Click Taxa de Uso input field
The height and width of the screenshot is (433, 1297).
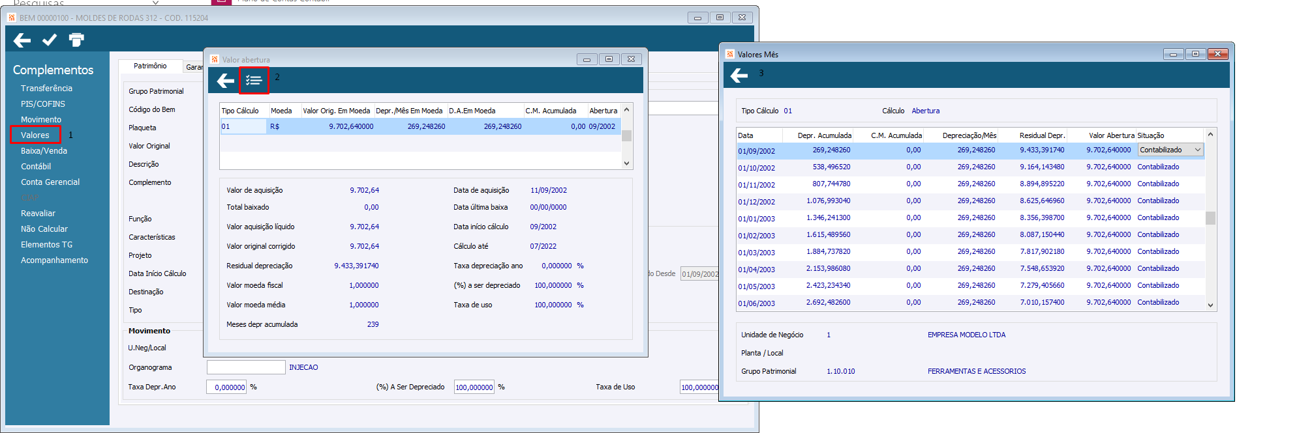[699, 387]
